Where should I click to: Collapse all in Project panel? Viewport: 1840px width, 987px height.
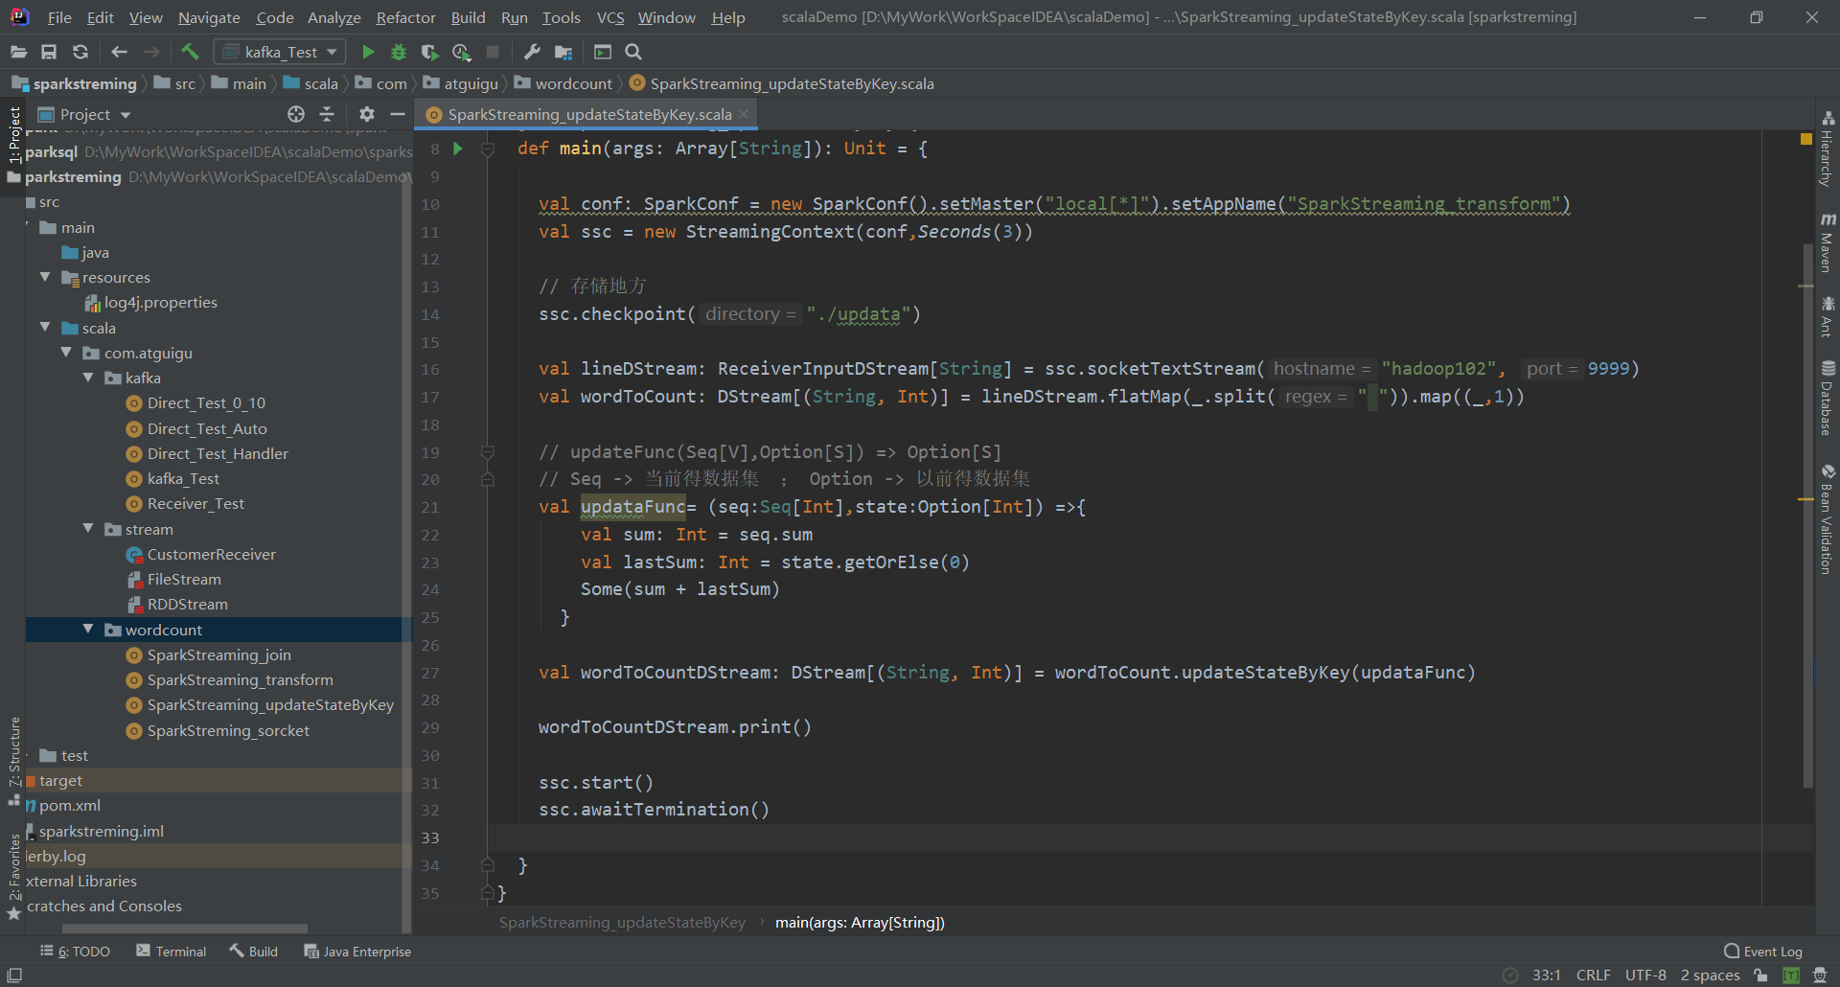pos(327,114)
